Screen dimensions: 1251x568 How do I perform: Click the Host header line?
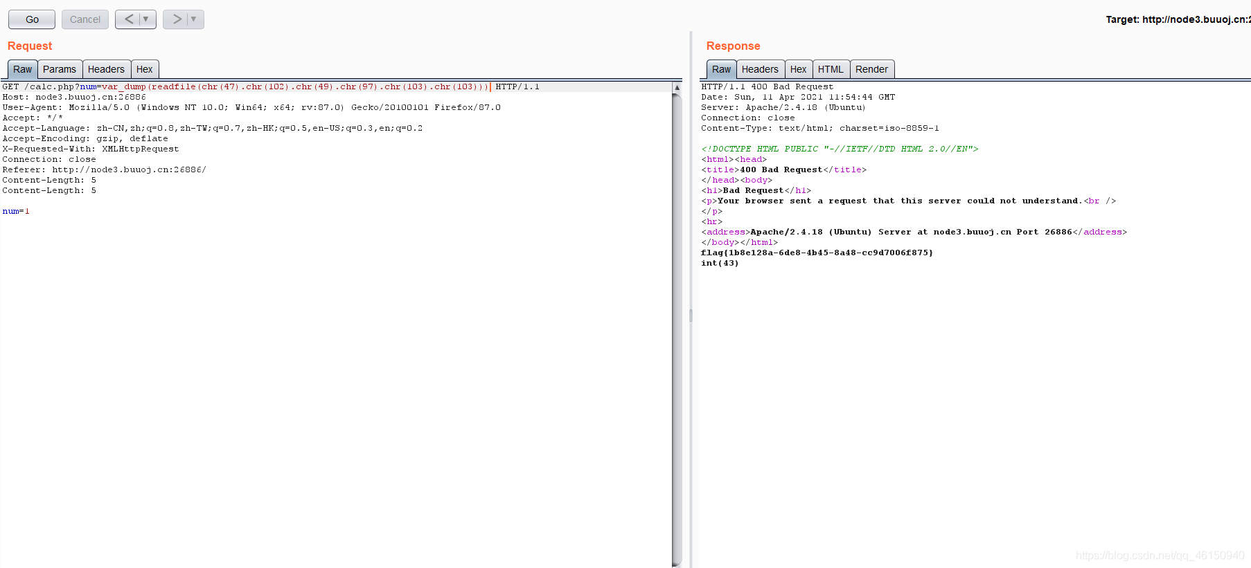pos(74,97)
